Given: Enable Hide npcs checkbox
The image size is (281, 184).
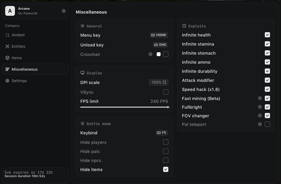Looking at the screenshot, I should coord(166,160).
